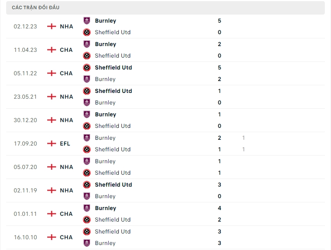Click Burnley crest in 05.07.20 match
331x250 pixels.
87,161
